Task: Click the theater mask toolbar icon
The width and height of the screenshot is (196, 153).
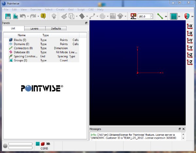Action: pyautogui.click(x=187, y=16)
